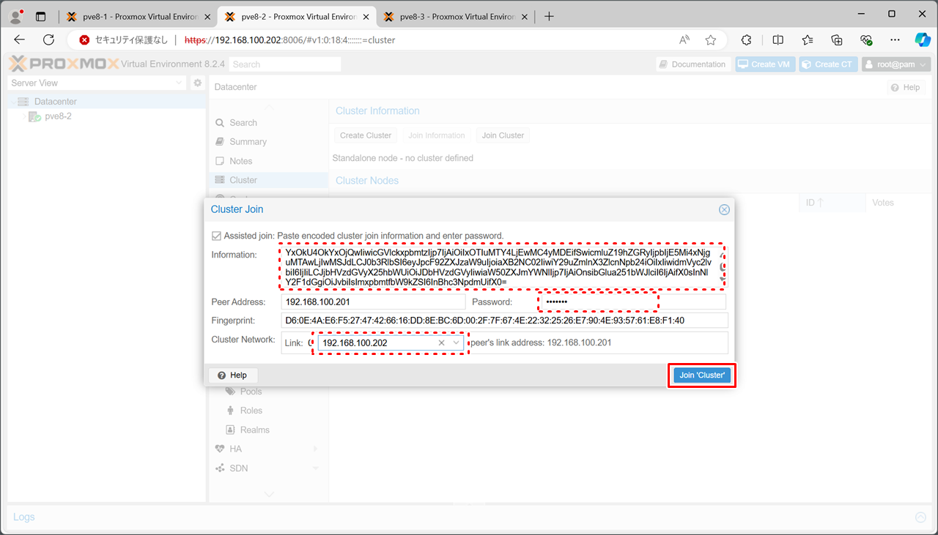Screen dimensions: 938x535
Task: Clear the Link address with the X icon
Action: (442, 343)
